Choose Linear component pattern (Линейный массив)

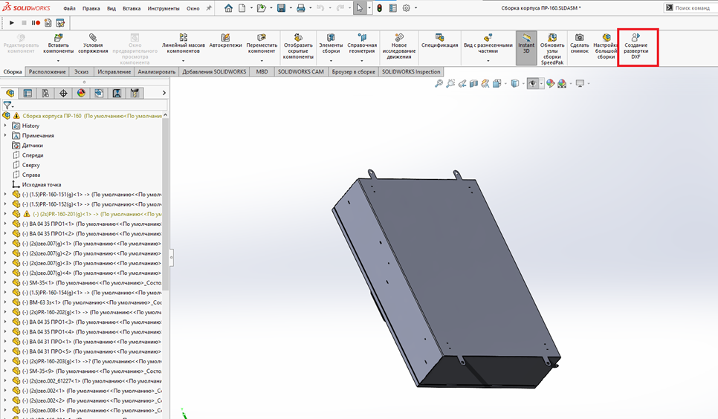coord(183,45)
